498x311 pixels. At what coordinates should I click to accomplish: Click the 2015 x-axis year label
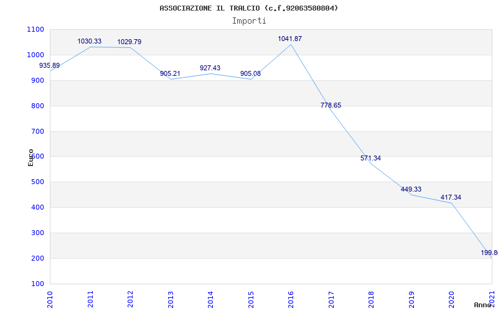tap(251, 300)
